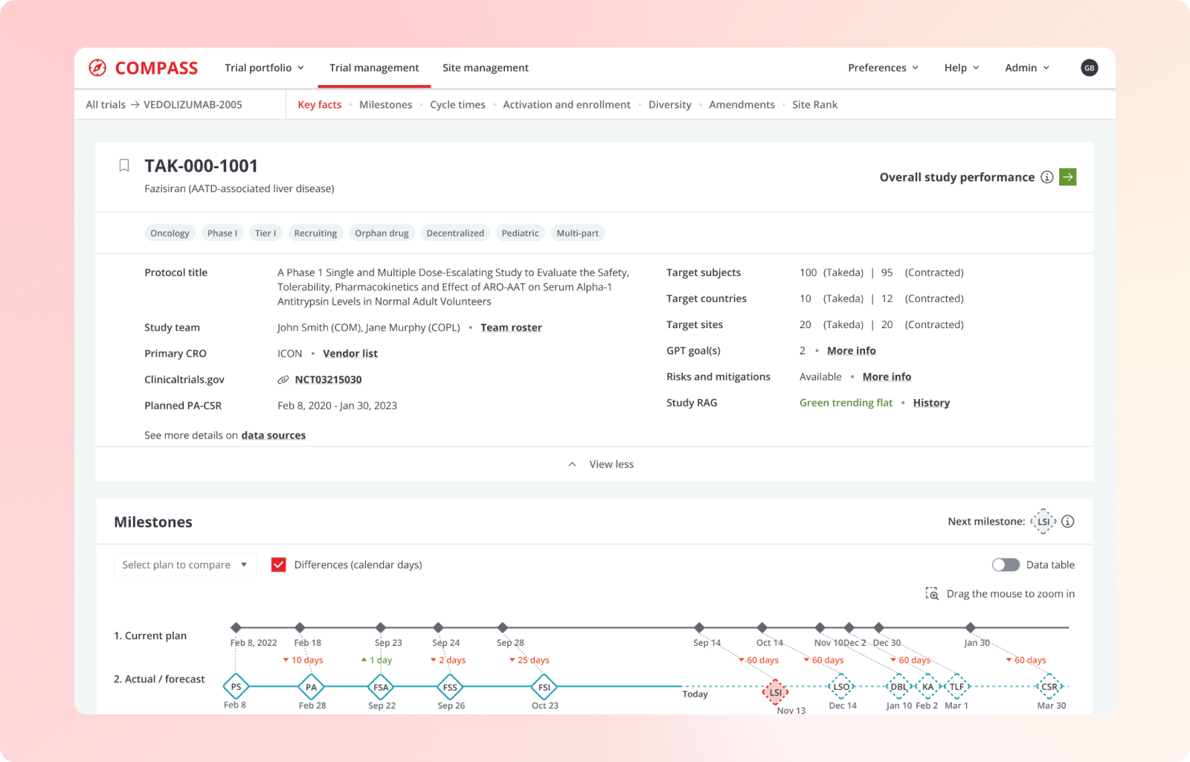Open the Team roster link
This screenshot has width=1190, height=762.
tap(511, 327)
